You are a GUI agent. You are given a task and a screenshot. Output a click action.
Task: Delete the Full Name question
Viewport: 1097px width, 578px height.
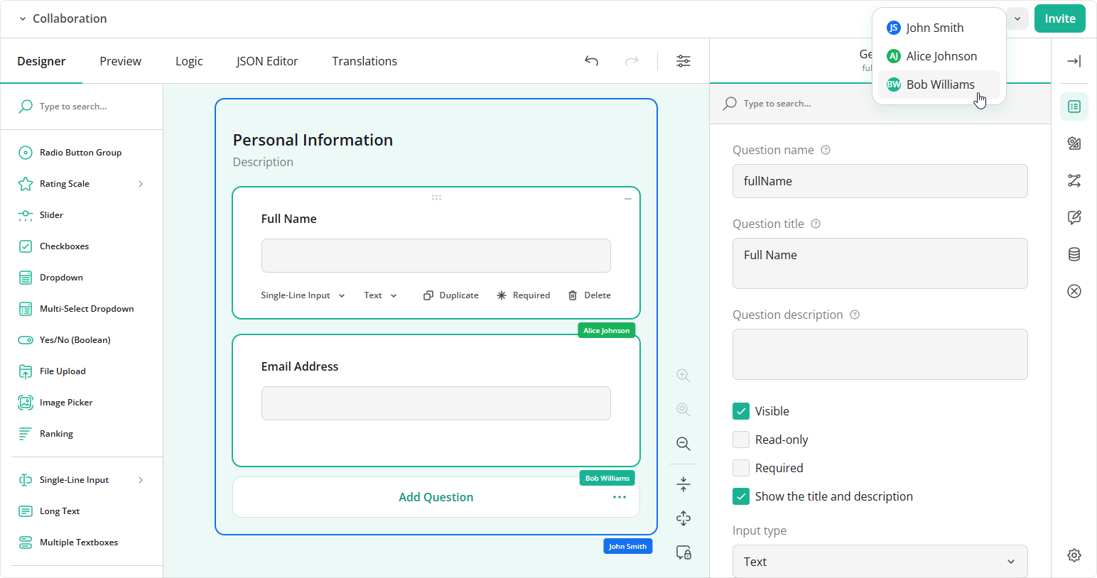pyautogui.click(x=590, y=295)
